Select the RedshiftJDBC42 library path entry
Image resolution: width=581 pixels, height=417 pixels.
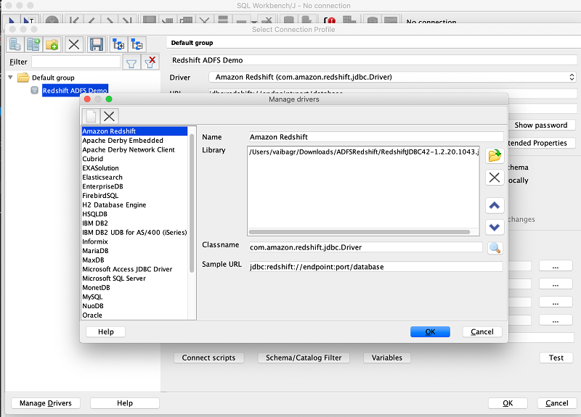click(x=364, y=152)
